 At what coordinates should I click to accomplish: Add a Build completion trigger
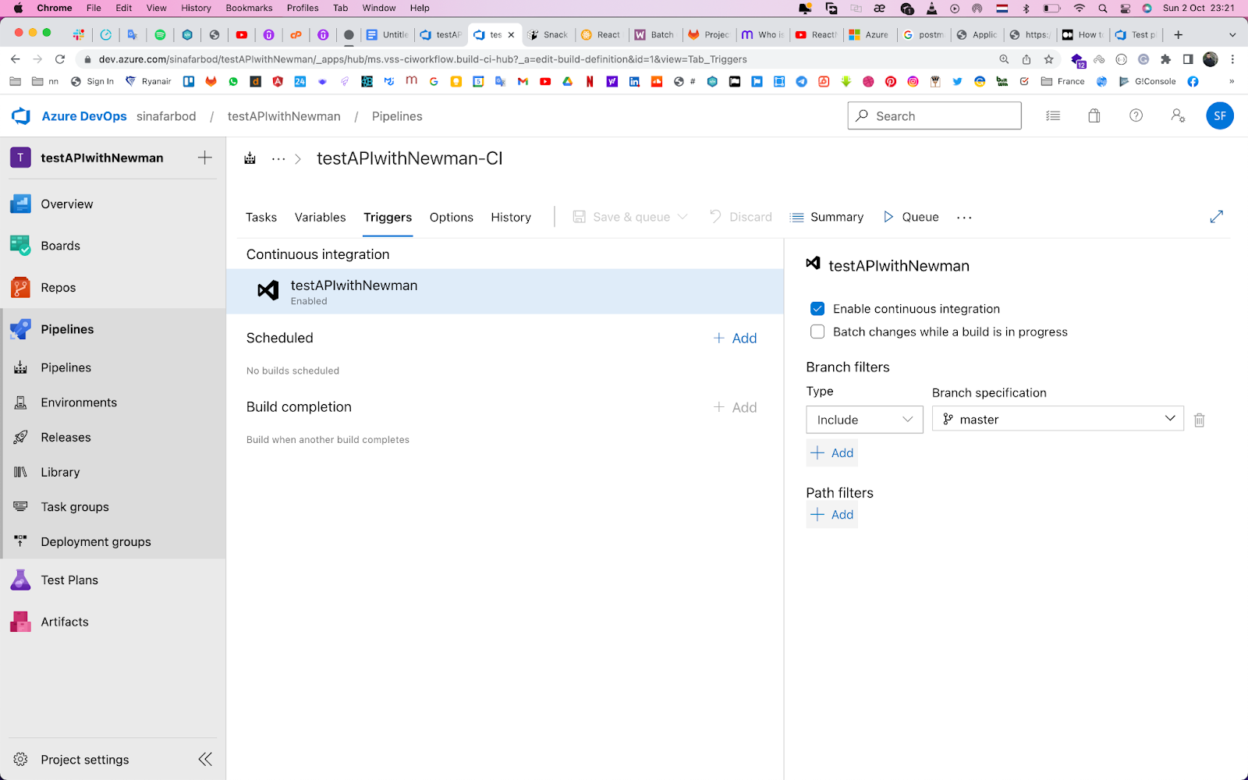click(736, 407)
